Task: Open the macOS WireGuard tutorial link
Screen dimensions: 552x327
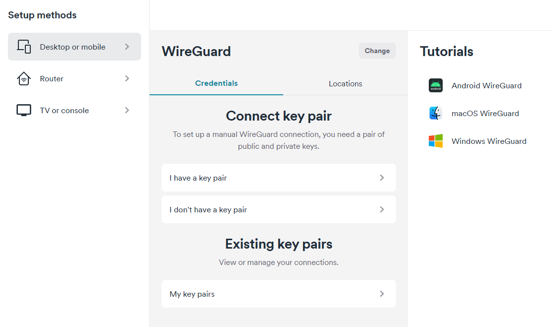Action: (485, 113)
